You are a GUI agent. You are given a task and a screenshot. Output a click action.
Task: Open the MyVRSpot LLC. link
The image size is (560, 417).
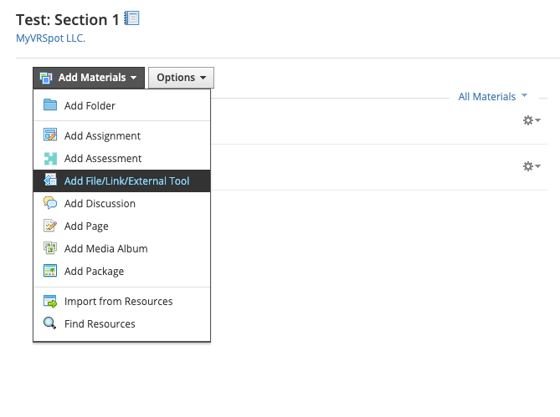50,38
